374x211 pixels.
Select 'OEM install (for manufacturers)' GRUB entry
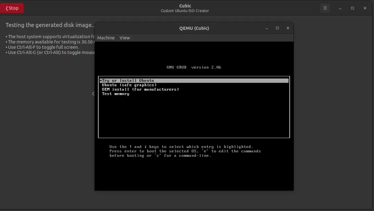[x=140, y=89]
